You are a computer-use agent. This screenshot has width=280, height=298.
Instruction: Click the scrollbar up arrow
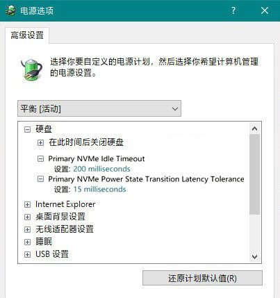tap(255, 129)
